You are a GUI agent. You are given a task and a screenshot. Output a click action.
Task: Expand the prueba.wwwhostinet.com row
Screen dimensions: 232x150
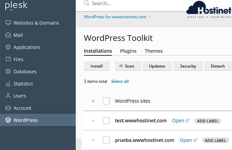pos(93,140)
